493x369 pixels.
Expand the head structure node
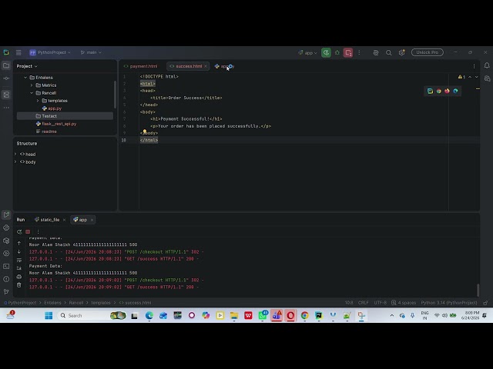[15, 154]
